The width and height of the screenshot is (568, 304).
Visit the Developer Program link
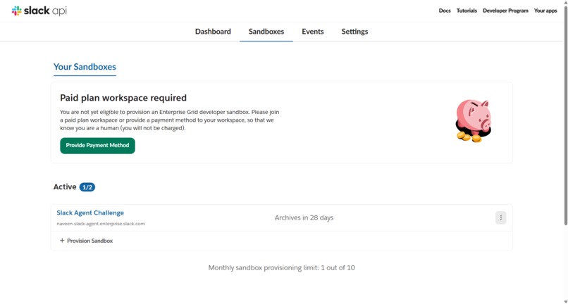(x=505, y=11)
